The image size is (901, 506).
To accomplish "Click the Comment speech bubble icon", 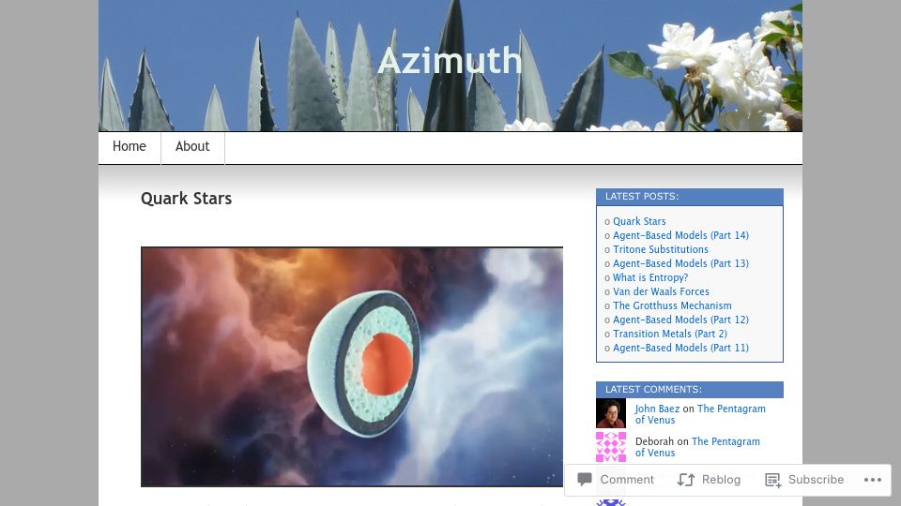I will tap(585, 479).
